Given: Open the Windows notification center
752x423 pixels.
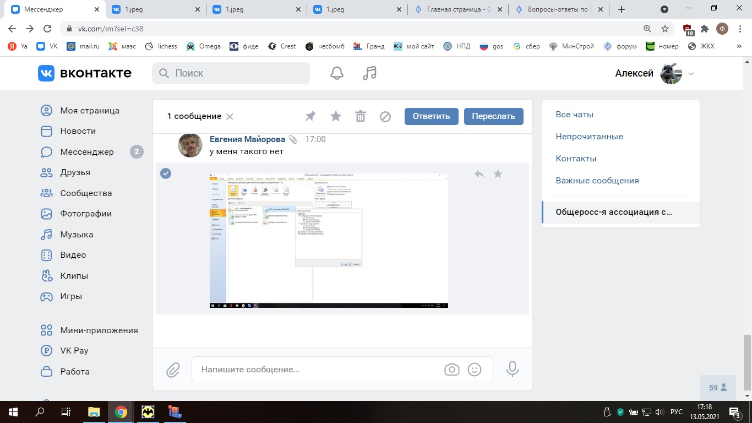Looking at the screenshot, I should [x=735, y=411].
